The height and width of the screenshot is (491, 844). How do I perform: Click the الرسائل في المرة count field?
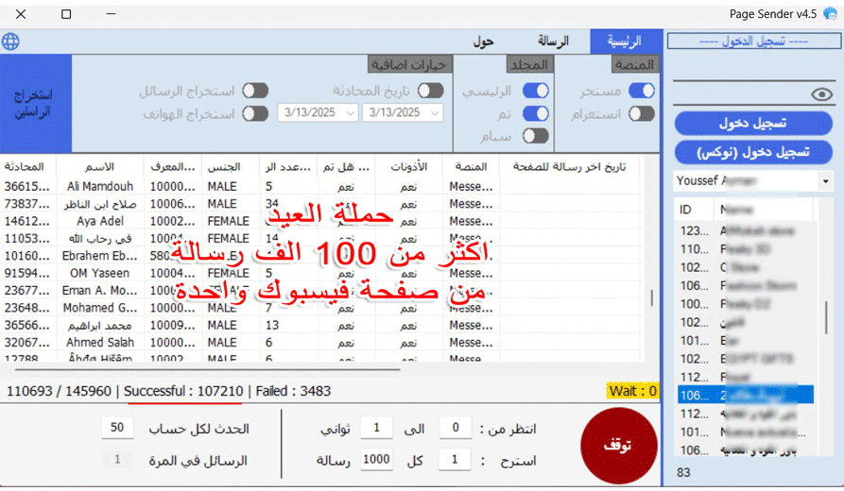(x=117, y=460)
